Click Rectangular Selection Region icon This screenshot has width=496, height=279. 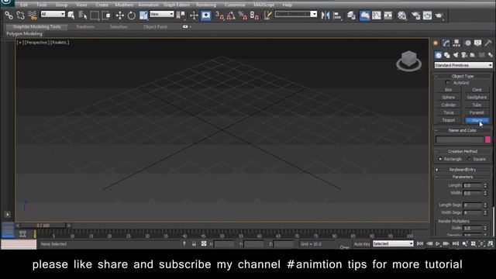95,15
